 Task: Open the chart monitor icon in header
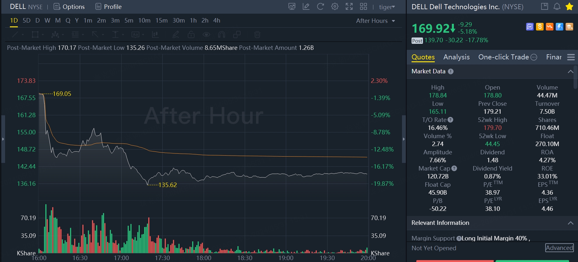292,7
